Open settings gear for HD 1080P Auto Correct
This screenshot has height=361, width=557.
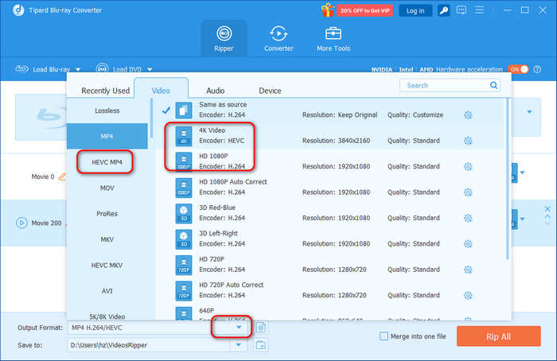pyautogui.click(x=468, y=192)
